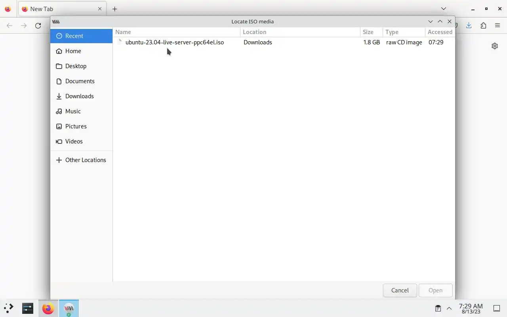The image size is (507, 317).
Task: Open the Downloads sidebar entry
Action: click(81, 96)
